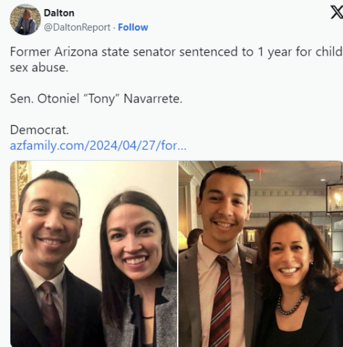
Task: Click the flag lapel pin in right photo
Action: click(249, 260)
